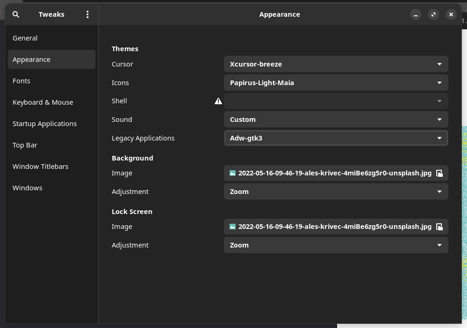Open the Sound theme dropdown
467x328 pixels.
coord(336,120)
